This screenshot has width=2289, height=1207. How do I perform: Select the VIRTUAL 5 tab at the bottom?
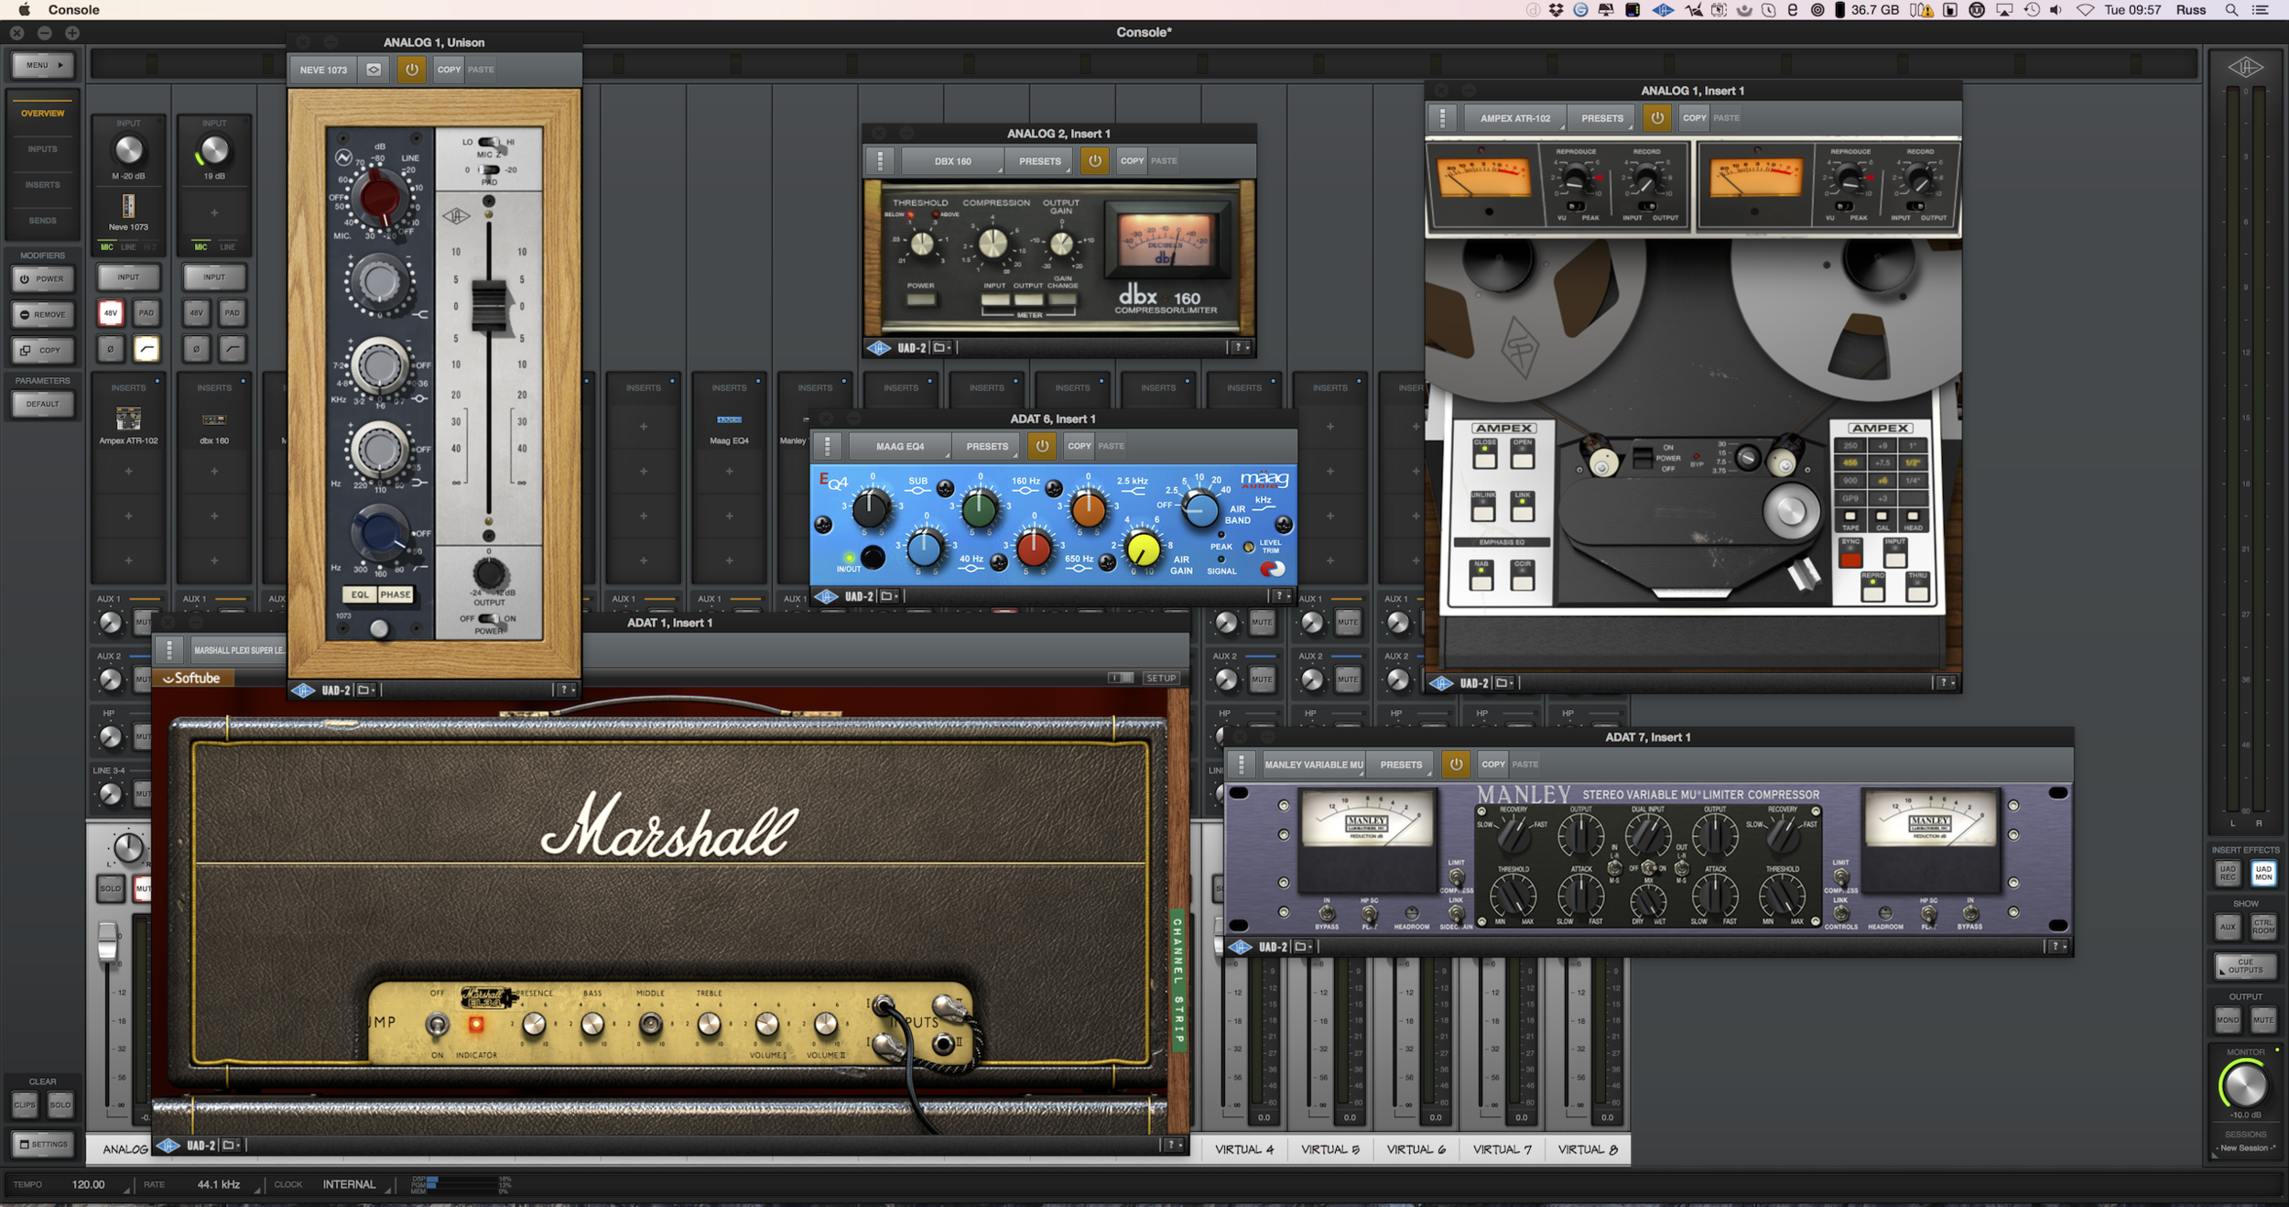pos(1329,1148)
